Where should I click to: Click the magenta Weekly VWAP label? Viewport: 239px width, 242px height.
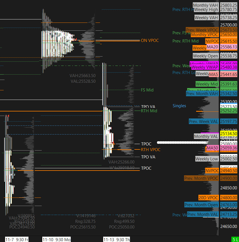pos(205,67)
